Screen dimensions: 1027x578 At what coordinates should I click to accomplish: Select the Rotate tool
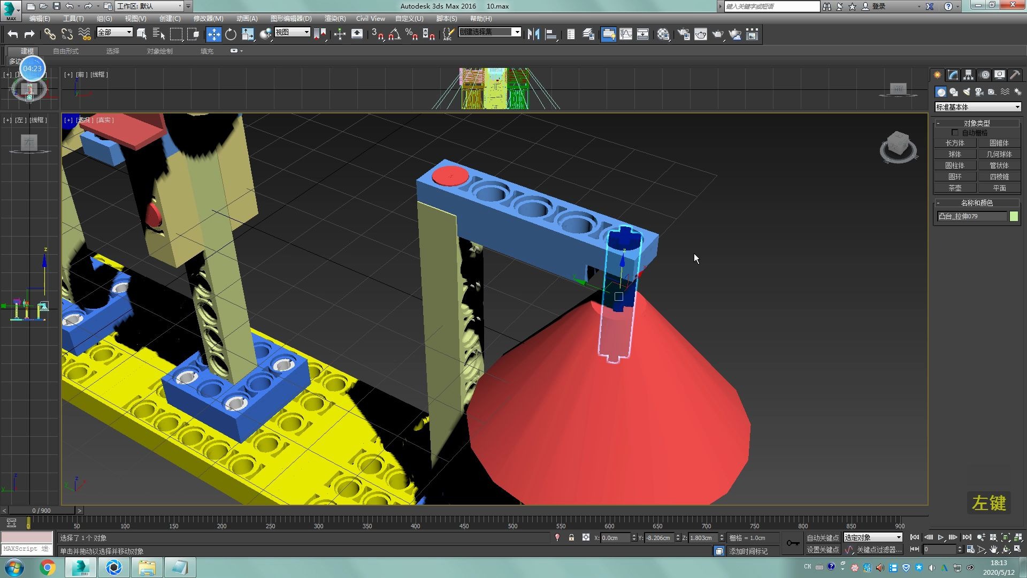tap(231, 35)
